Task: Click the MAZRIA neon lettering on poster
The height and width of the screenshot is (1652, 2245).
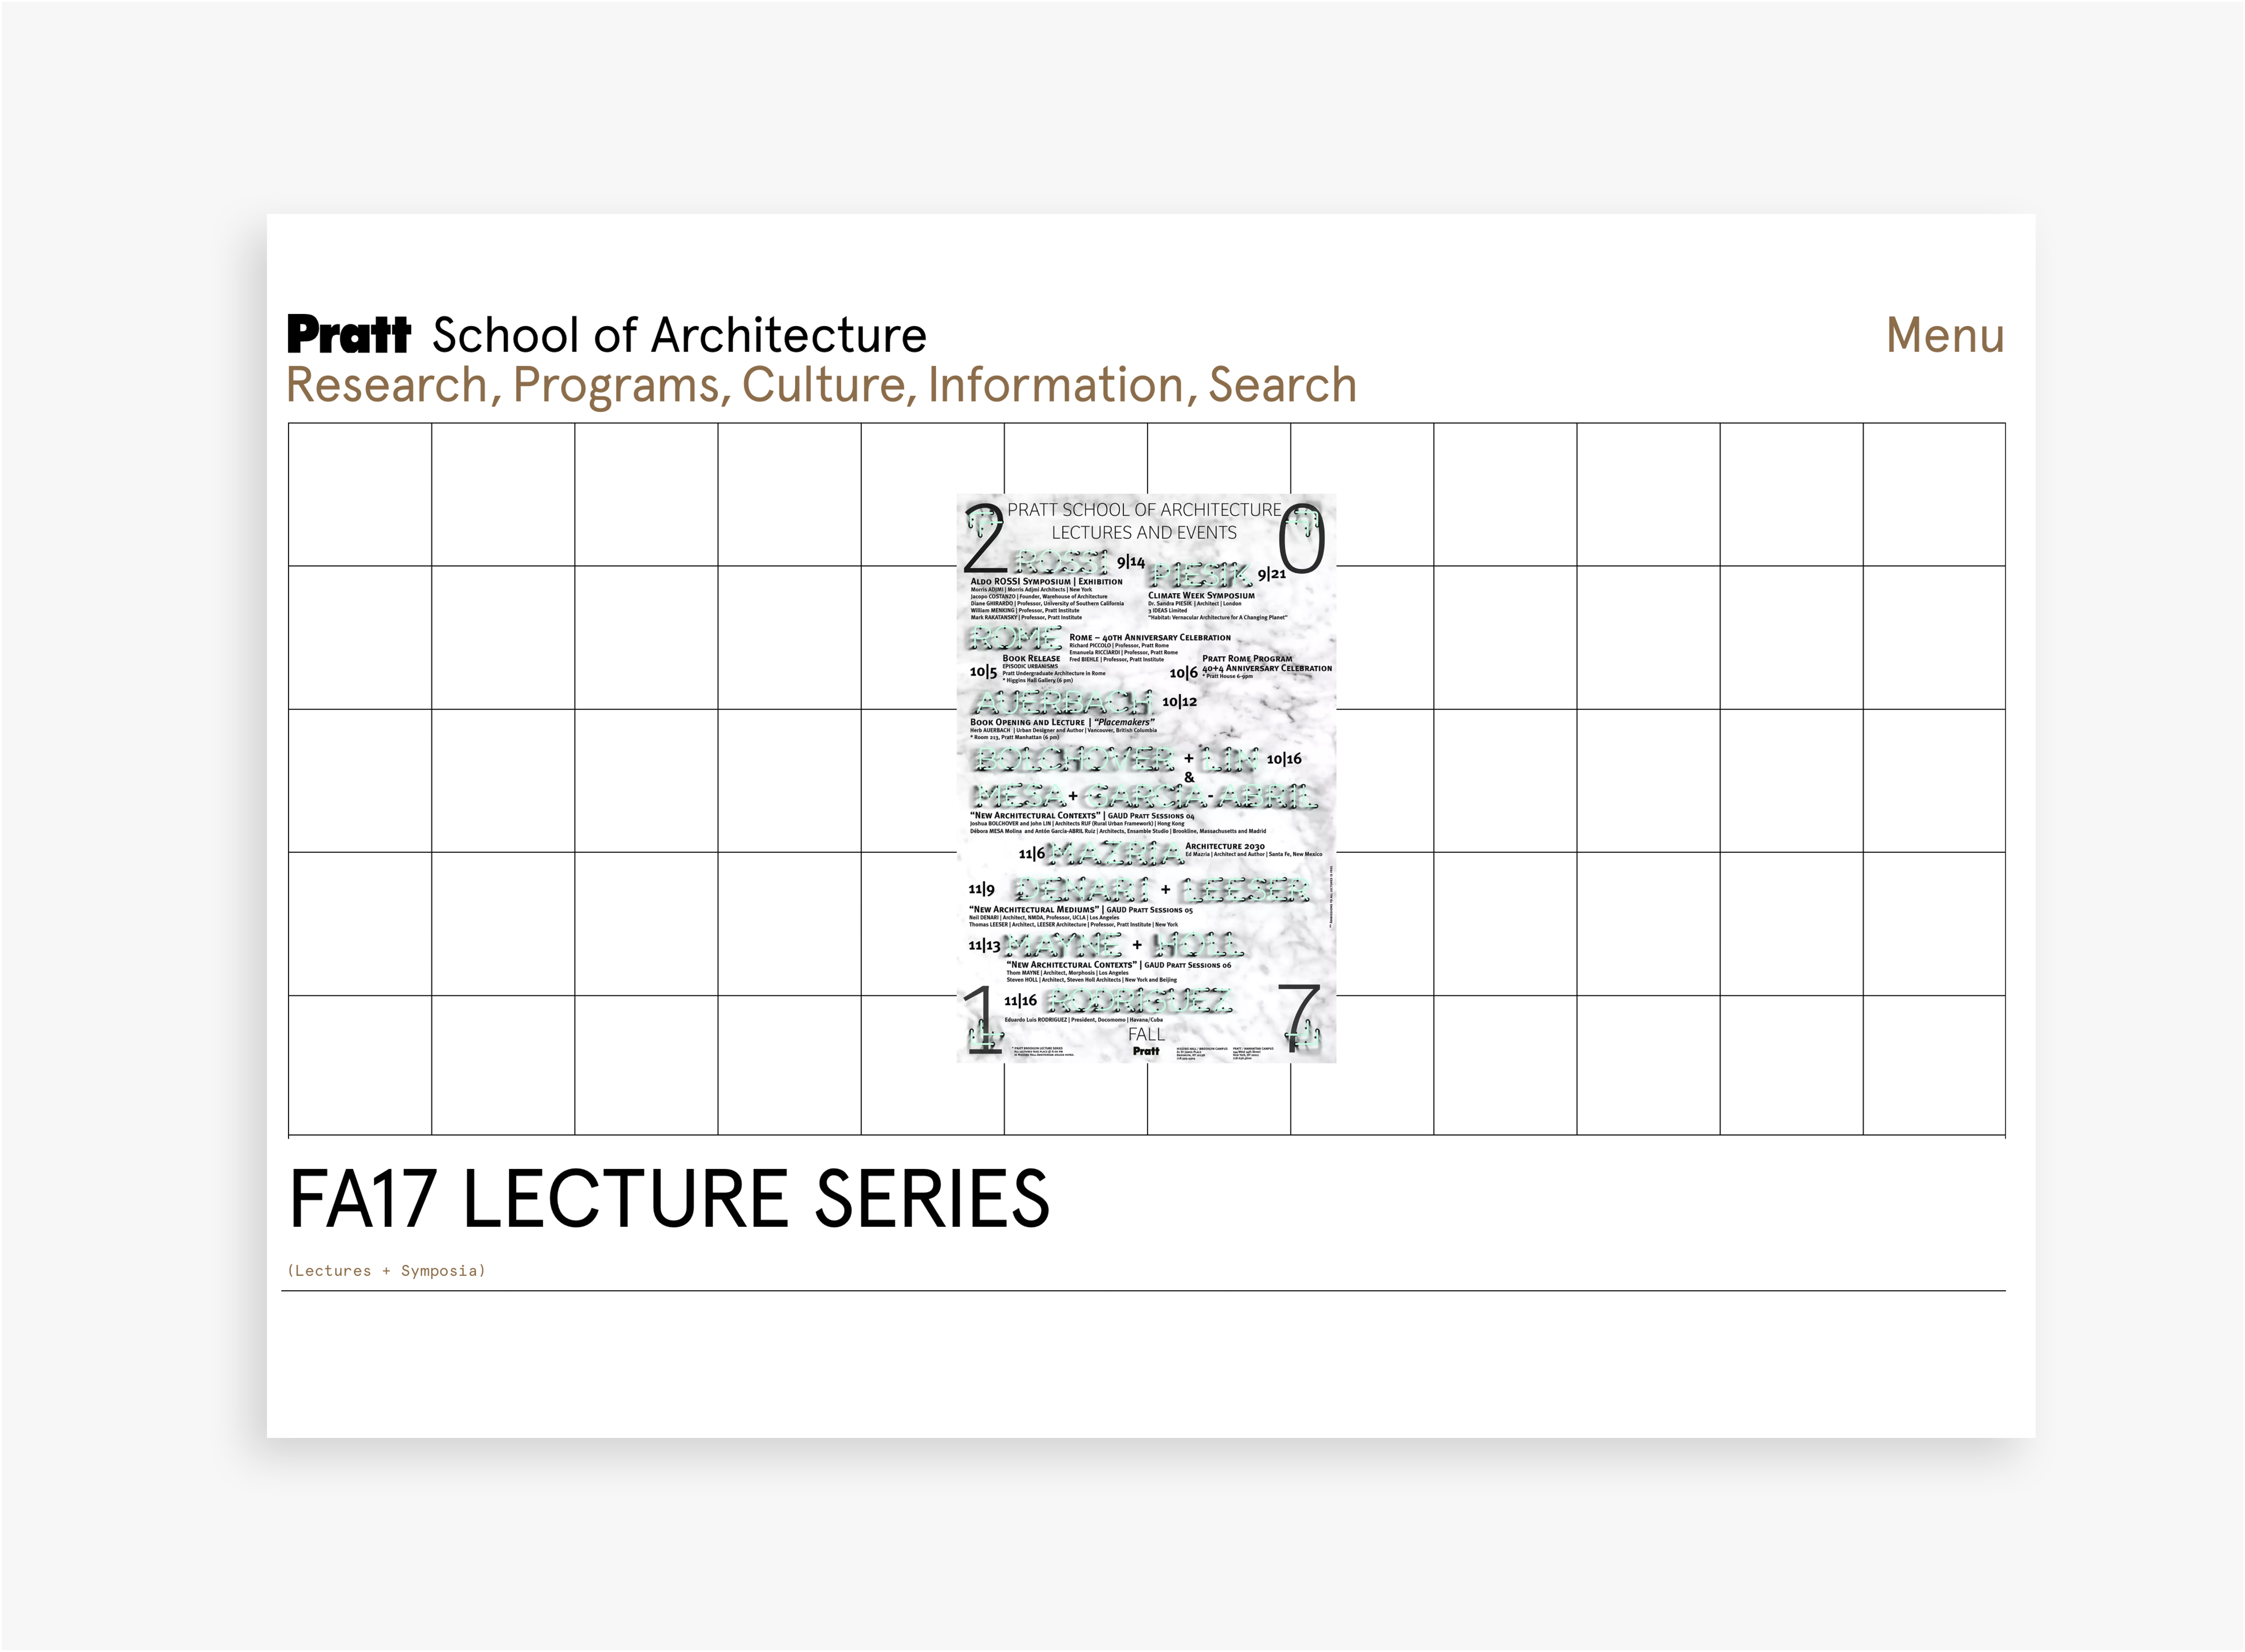Action: (x=1114, y=853)
